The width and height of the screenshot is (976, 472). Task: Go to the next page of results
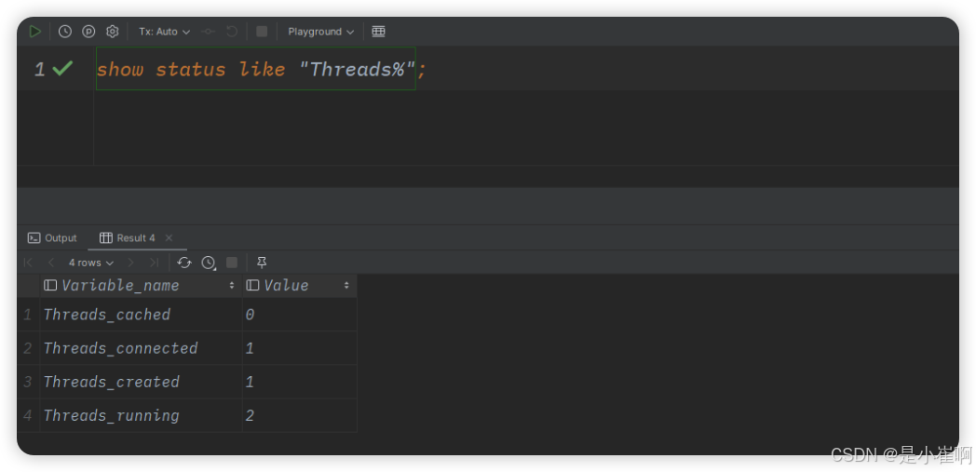[x=130, y=263]
